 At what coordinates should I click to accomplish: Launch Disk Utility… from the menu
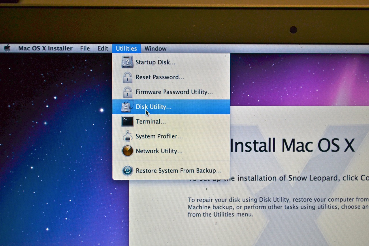click(171, 107)
